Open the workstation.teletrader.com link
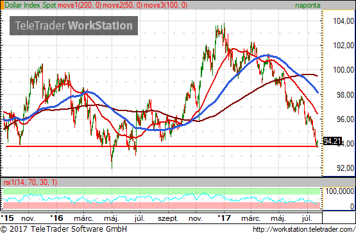Screen dimensions: 356x235 coord(304,229)
